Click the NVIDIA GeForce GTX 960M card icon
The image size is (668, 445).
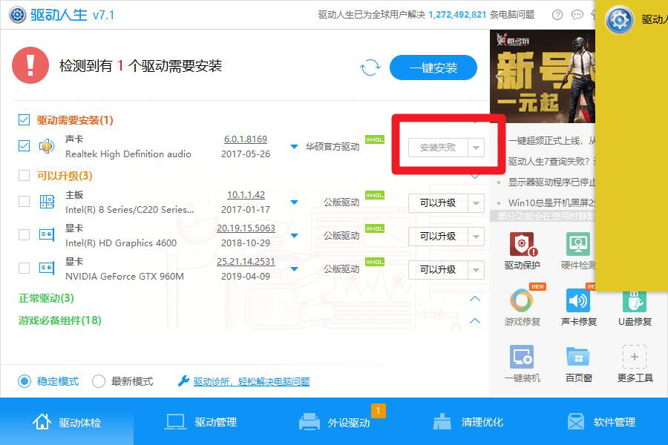point(47,268)
